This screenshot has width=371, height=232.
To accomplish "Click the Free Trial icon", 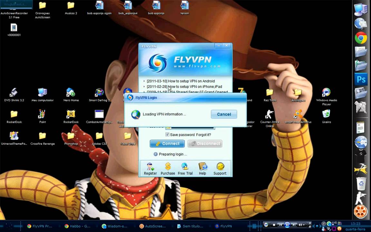I will tap(185, 169).
